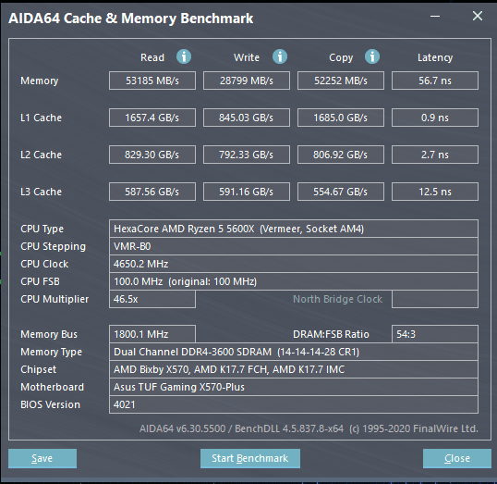Image resolution: width=497 pixels, height=484 pixels.
Task: Select the Memory Read 53185 MB/s field
Action: (x=152, y=81)
